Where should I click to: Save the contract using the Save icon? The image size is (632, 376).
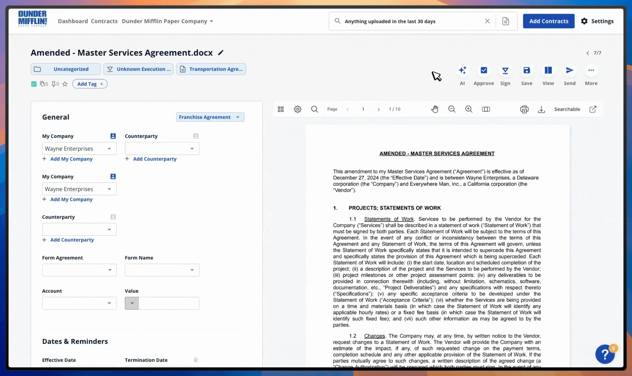click(527, 70)
